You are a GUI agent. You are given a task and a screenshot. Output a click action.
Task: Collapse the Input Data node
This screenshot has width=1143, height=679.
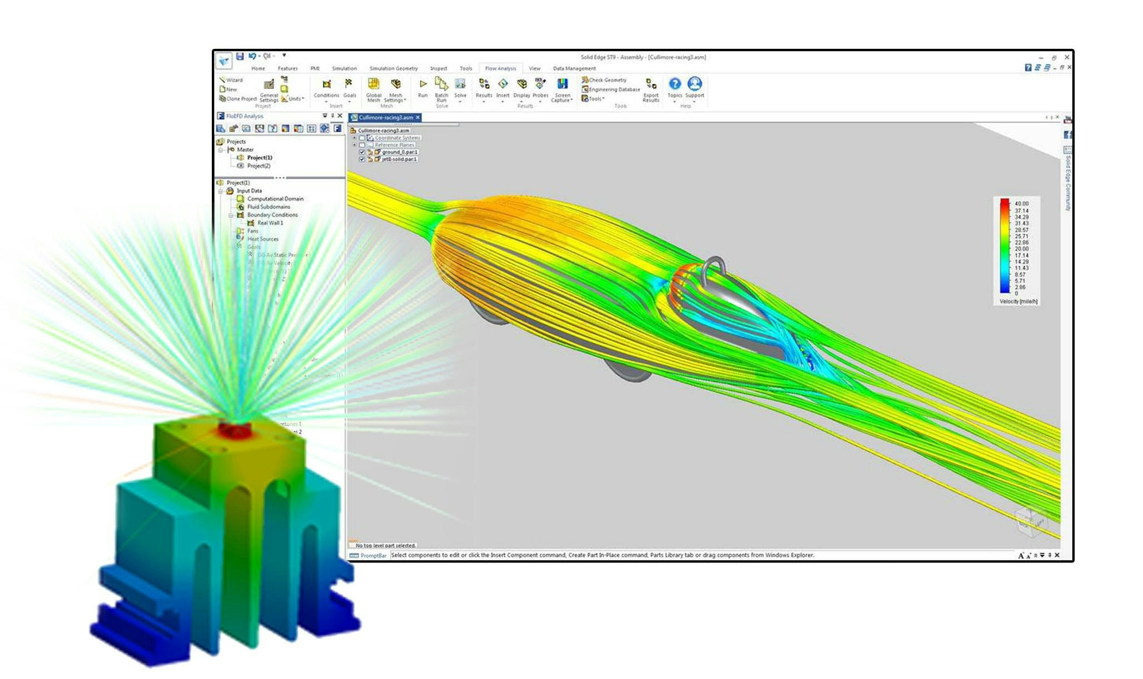(221, 191)
